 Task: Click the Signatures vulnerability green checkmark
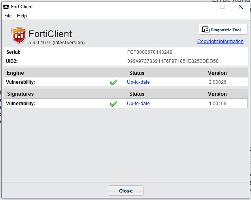tap(113, 104)
